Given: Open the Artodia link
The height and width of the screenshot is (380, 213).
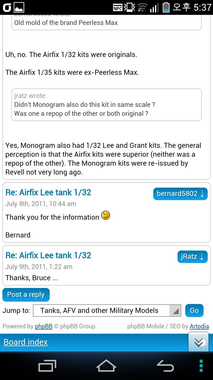Looking at the screenshot, I should [199, 326].
